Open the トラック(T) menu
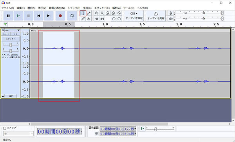The image size is (235, 142). pos(74,8)
